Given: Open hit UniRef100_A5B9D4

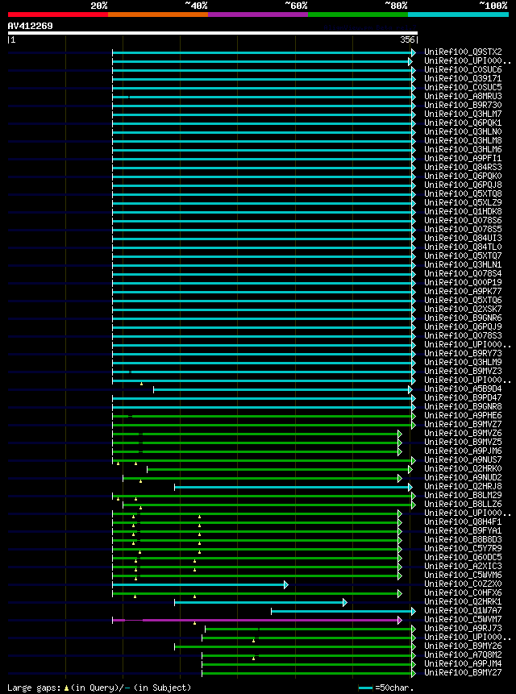Looking at the screenshot, I should tap(463, 389).
